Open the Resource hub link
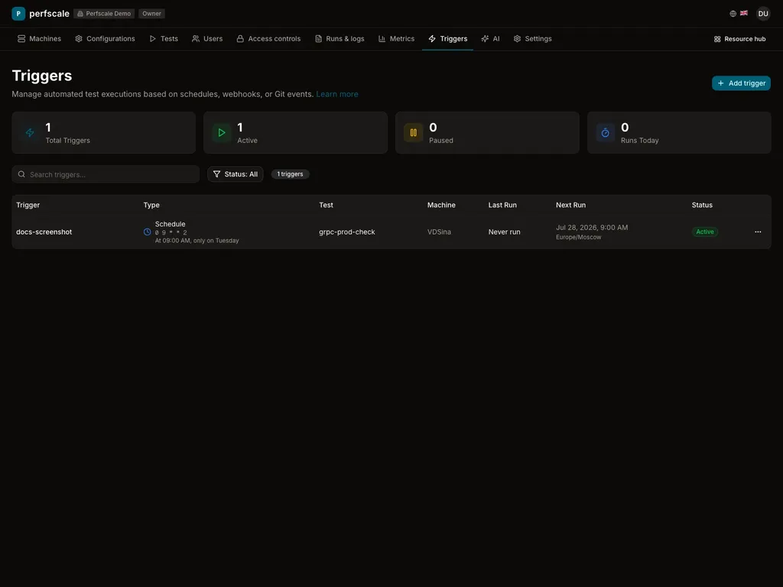Viewport: 783px width, 587px height. click(x=739, y=39)
